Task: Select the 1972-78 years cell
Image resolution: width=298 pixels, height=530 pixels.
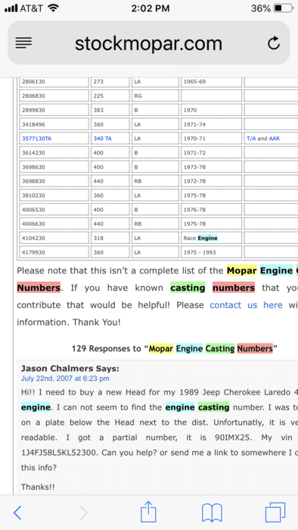Action: click(x=211, y=181)
